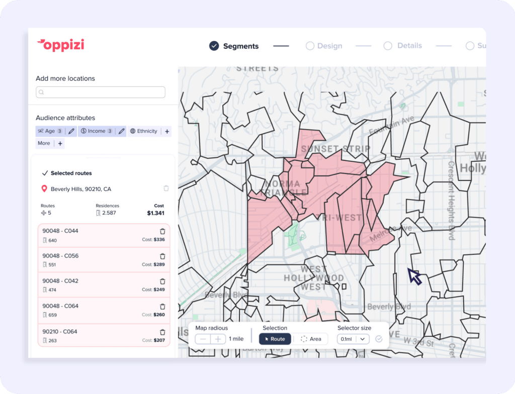
Task: Remove Beverly Hills 90210 location
Action: 166,188
